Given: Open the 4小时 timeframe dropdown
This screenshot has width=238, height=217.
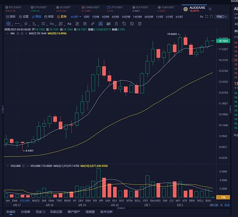Looking at the screenshot, I should tap(76, 17).
